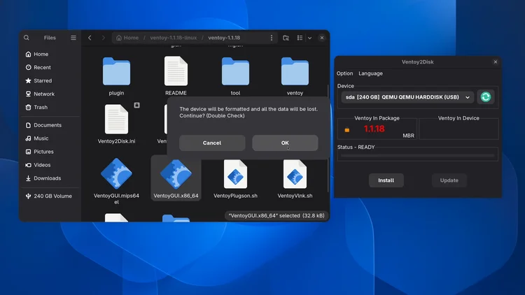This screenshot has height=295, width=525.
Task: Navigate to ventoy-1.1.18-linux in path bar
Action: [x=173, y=38]
